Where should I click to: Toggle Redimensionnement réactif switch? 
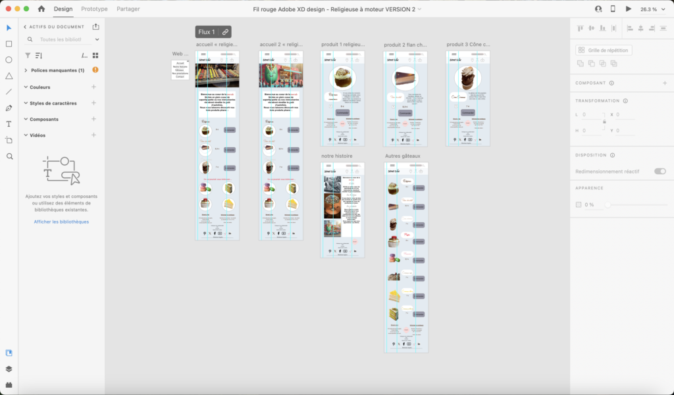660,171
